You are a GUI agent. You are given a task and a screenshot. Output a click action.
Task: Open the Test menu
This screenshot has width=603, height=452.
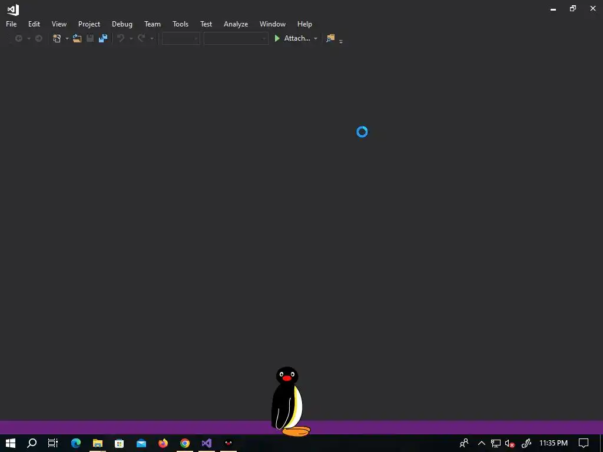(206, 24)
